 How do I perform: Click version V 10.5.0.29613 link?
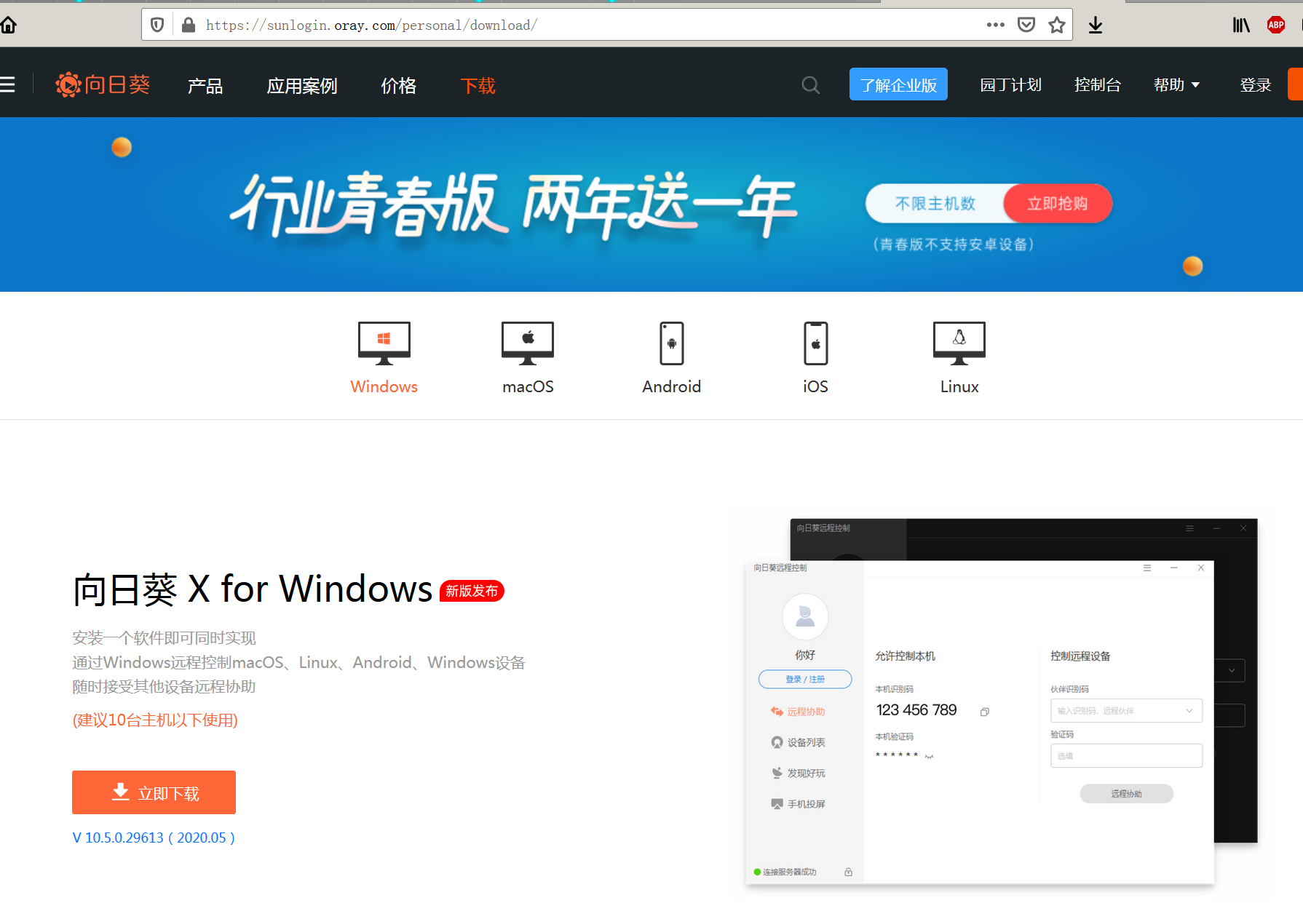[154, 838]
